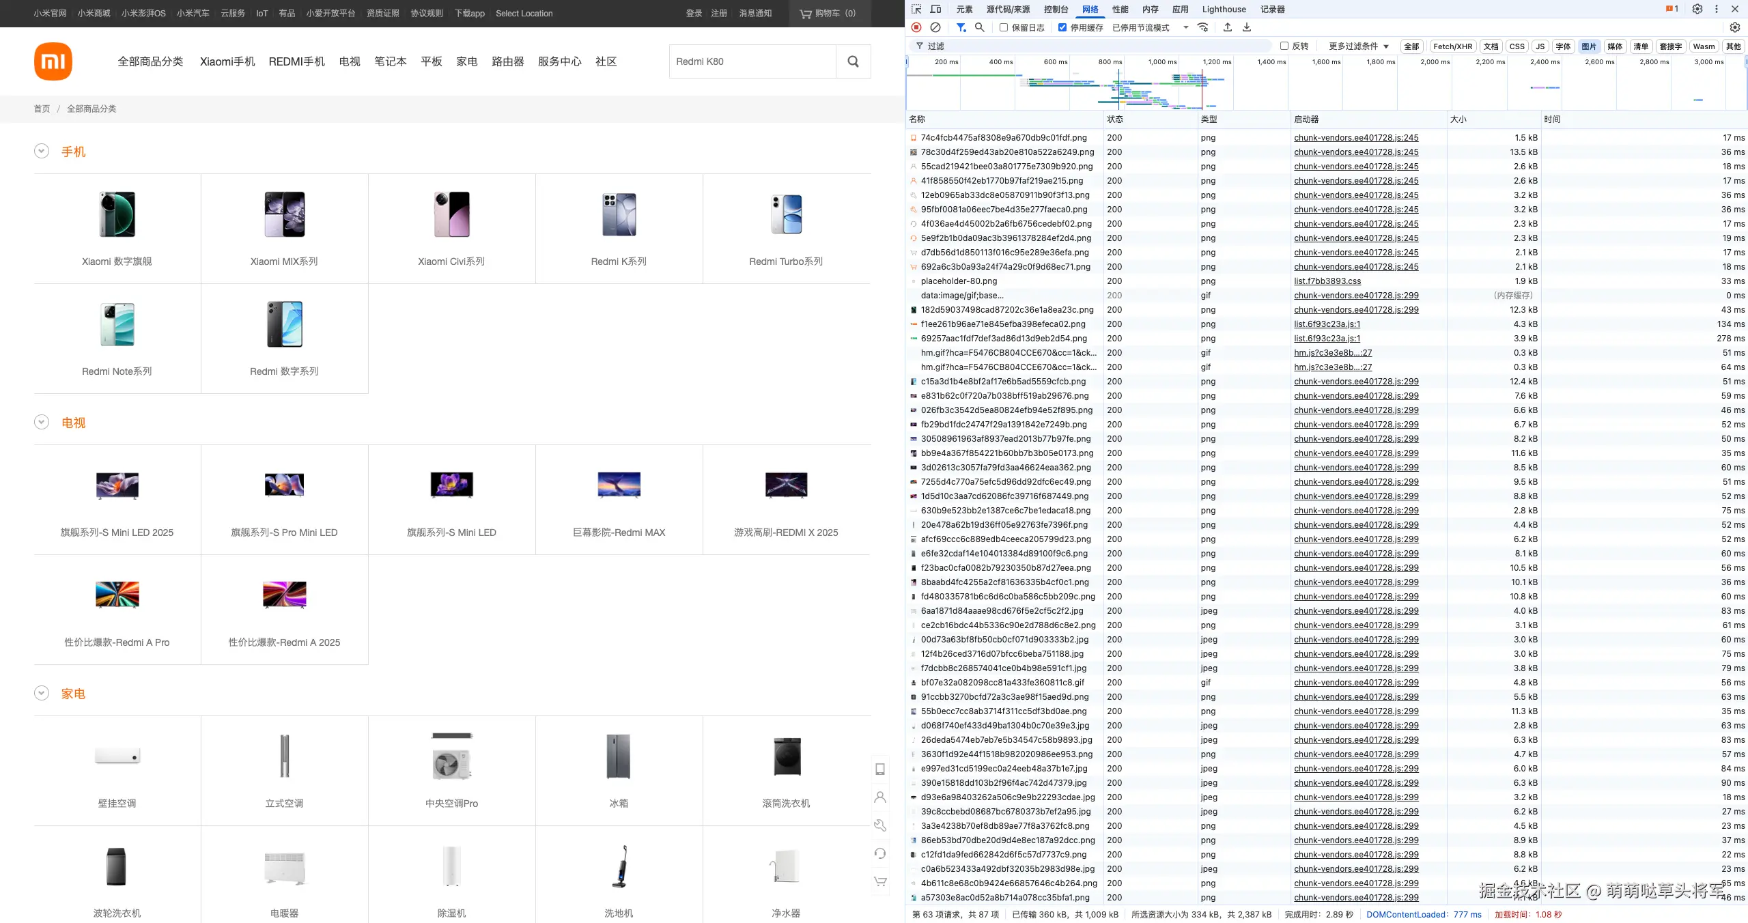Switch to the 控制台 tab
This screenshot has width=1748, height=923.
point(1056,9)
